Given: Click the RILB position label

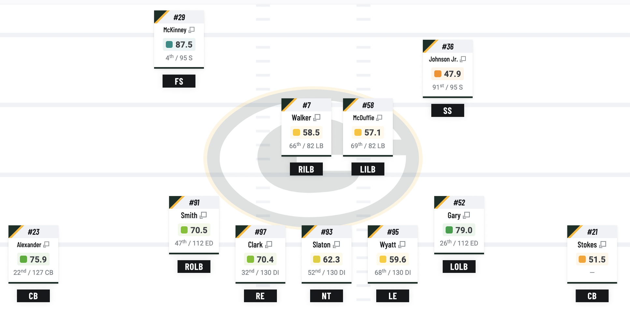Looking at the screenshot, I should point(306,169).
